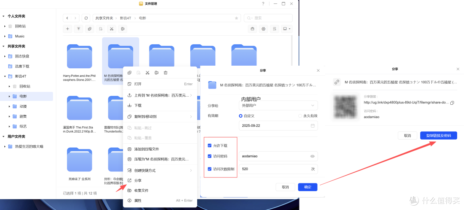Click the help question mark in title bar
The width and height of the screenshot is (464, 210).
(263, 4)
